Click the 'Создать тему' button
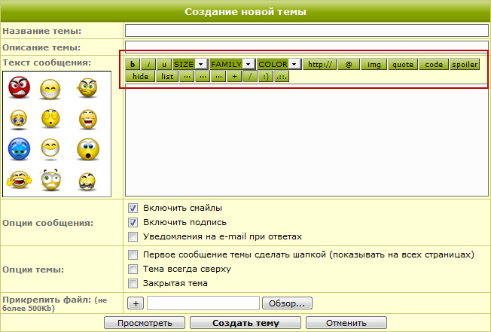The width and height of the screenshot is (491, 332). tap(245, 323)
